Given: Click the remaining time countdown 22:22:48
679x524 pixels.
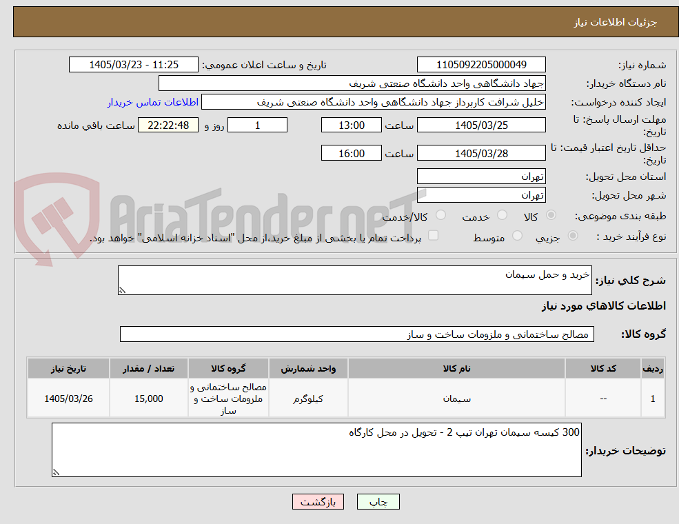Looking at the screenshot, I should click(168, 125).
